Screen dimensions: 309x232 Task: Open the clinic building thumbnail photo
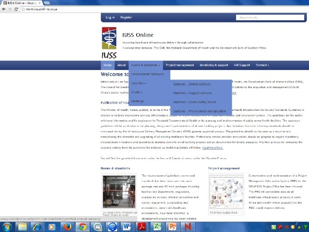click(x=119, y=192)
